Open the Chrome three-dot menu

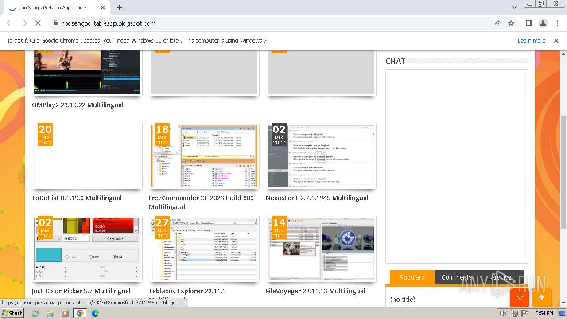[557, 23]
